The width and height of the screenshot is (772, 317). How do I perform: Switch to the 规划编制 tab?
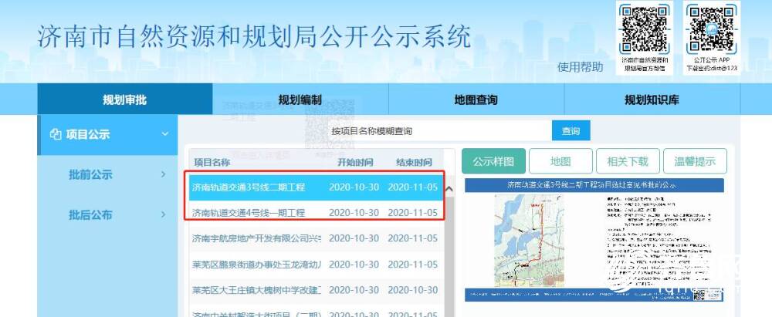[x=300, y=99]
